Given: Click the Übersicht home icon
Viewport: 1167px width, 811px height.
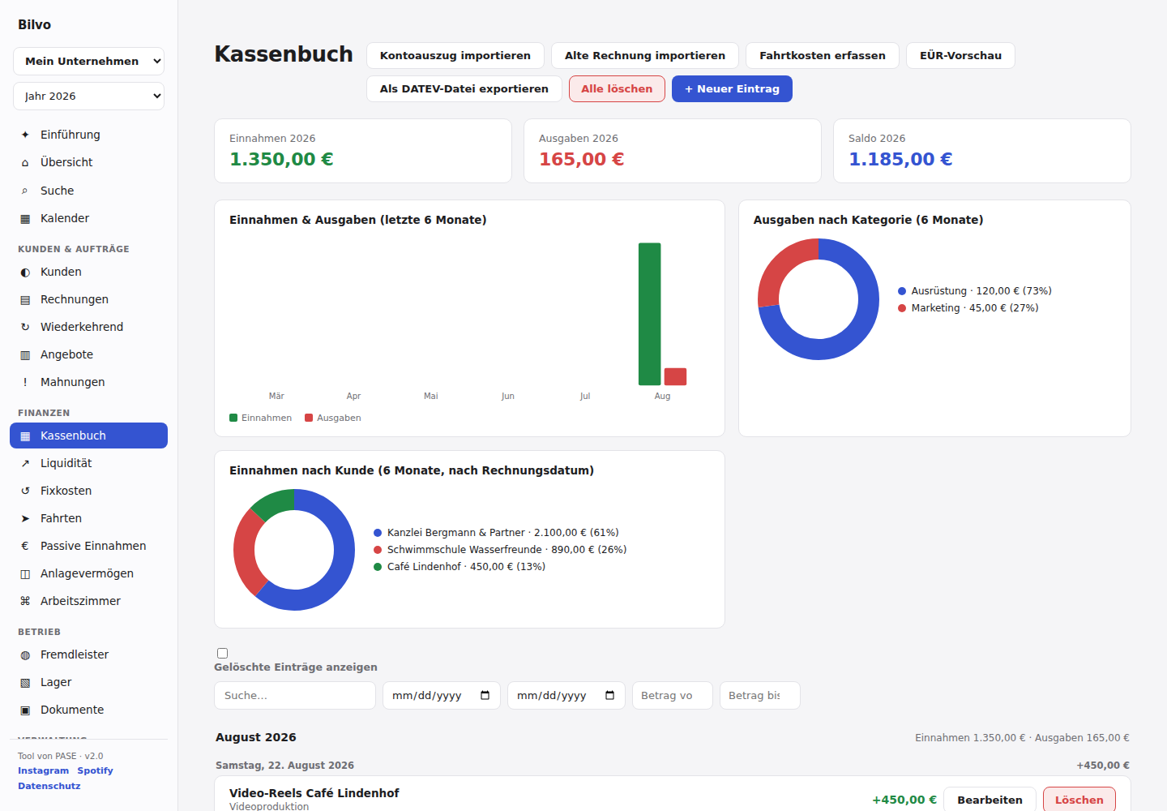Looking at the screenshot, I should (25, 162).
